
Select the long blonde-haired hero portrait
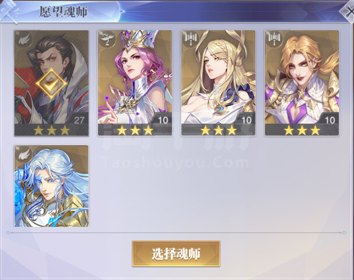(218, 83)
